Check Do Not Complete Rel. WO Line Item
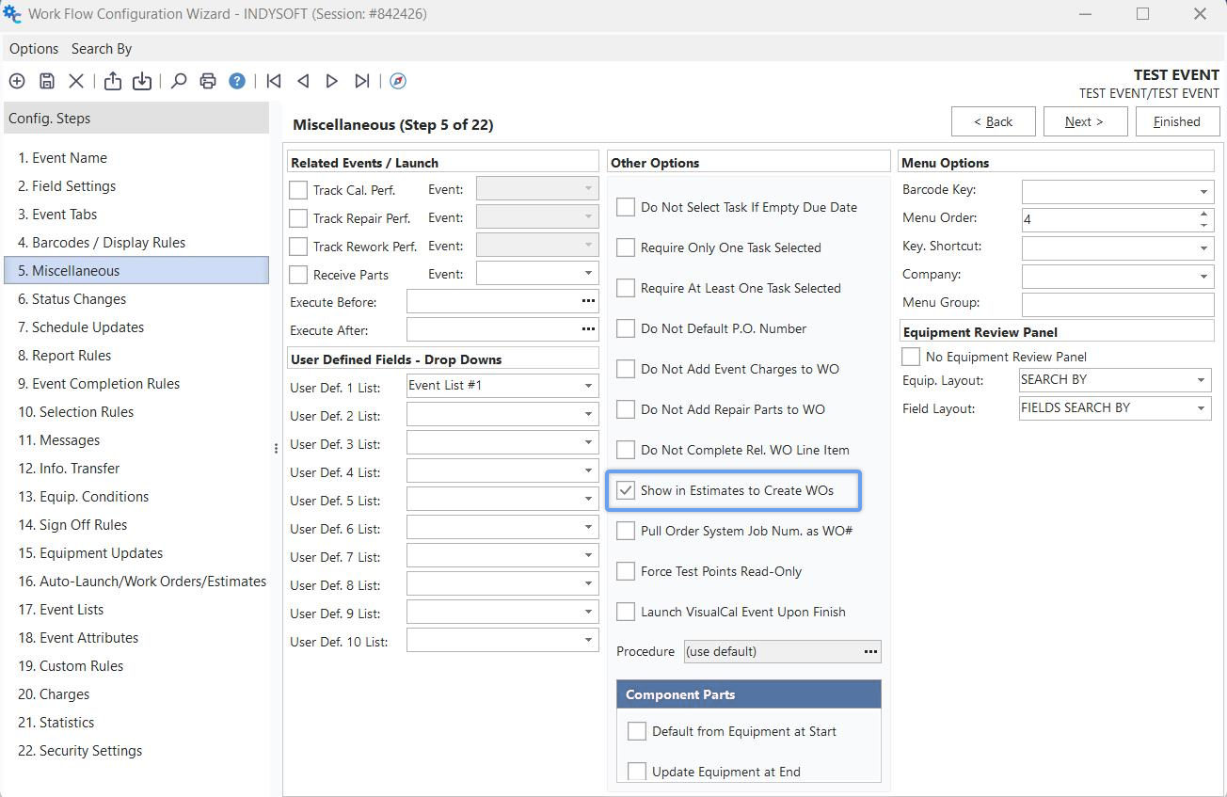Viewport: 1227px width, 797px height. tap(626, 450)
